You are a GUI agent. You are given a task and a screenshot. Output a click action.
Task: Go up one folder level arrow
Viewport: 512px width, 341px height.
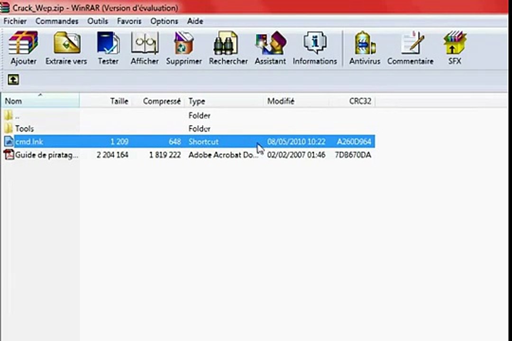click(x=13, y=79)
